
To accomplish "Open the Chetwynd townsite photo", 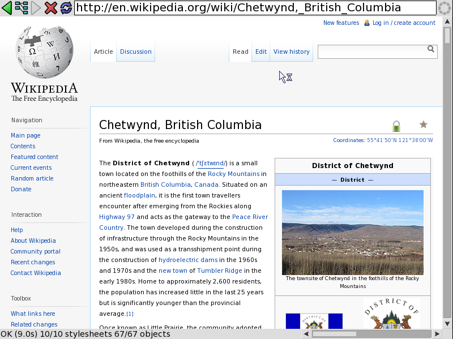I will [x=352, y=233].
